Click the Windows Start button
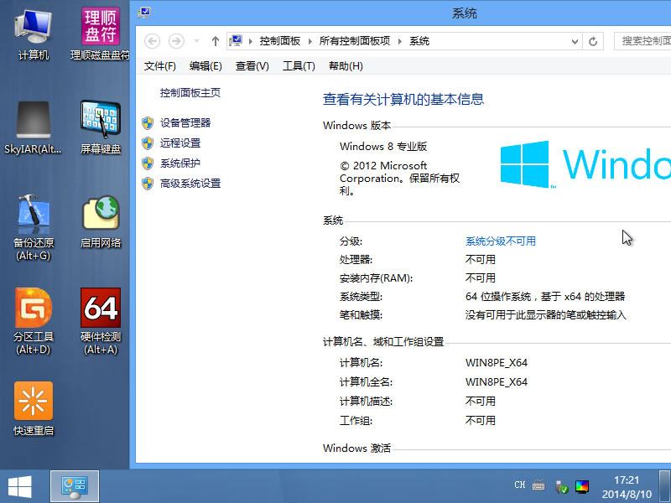 coord(19,487)
